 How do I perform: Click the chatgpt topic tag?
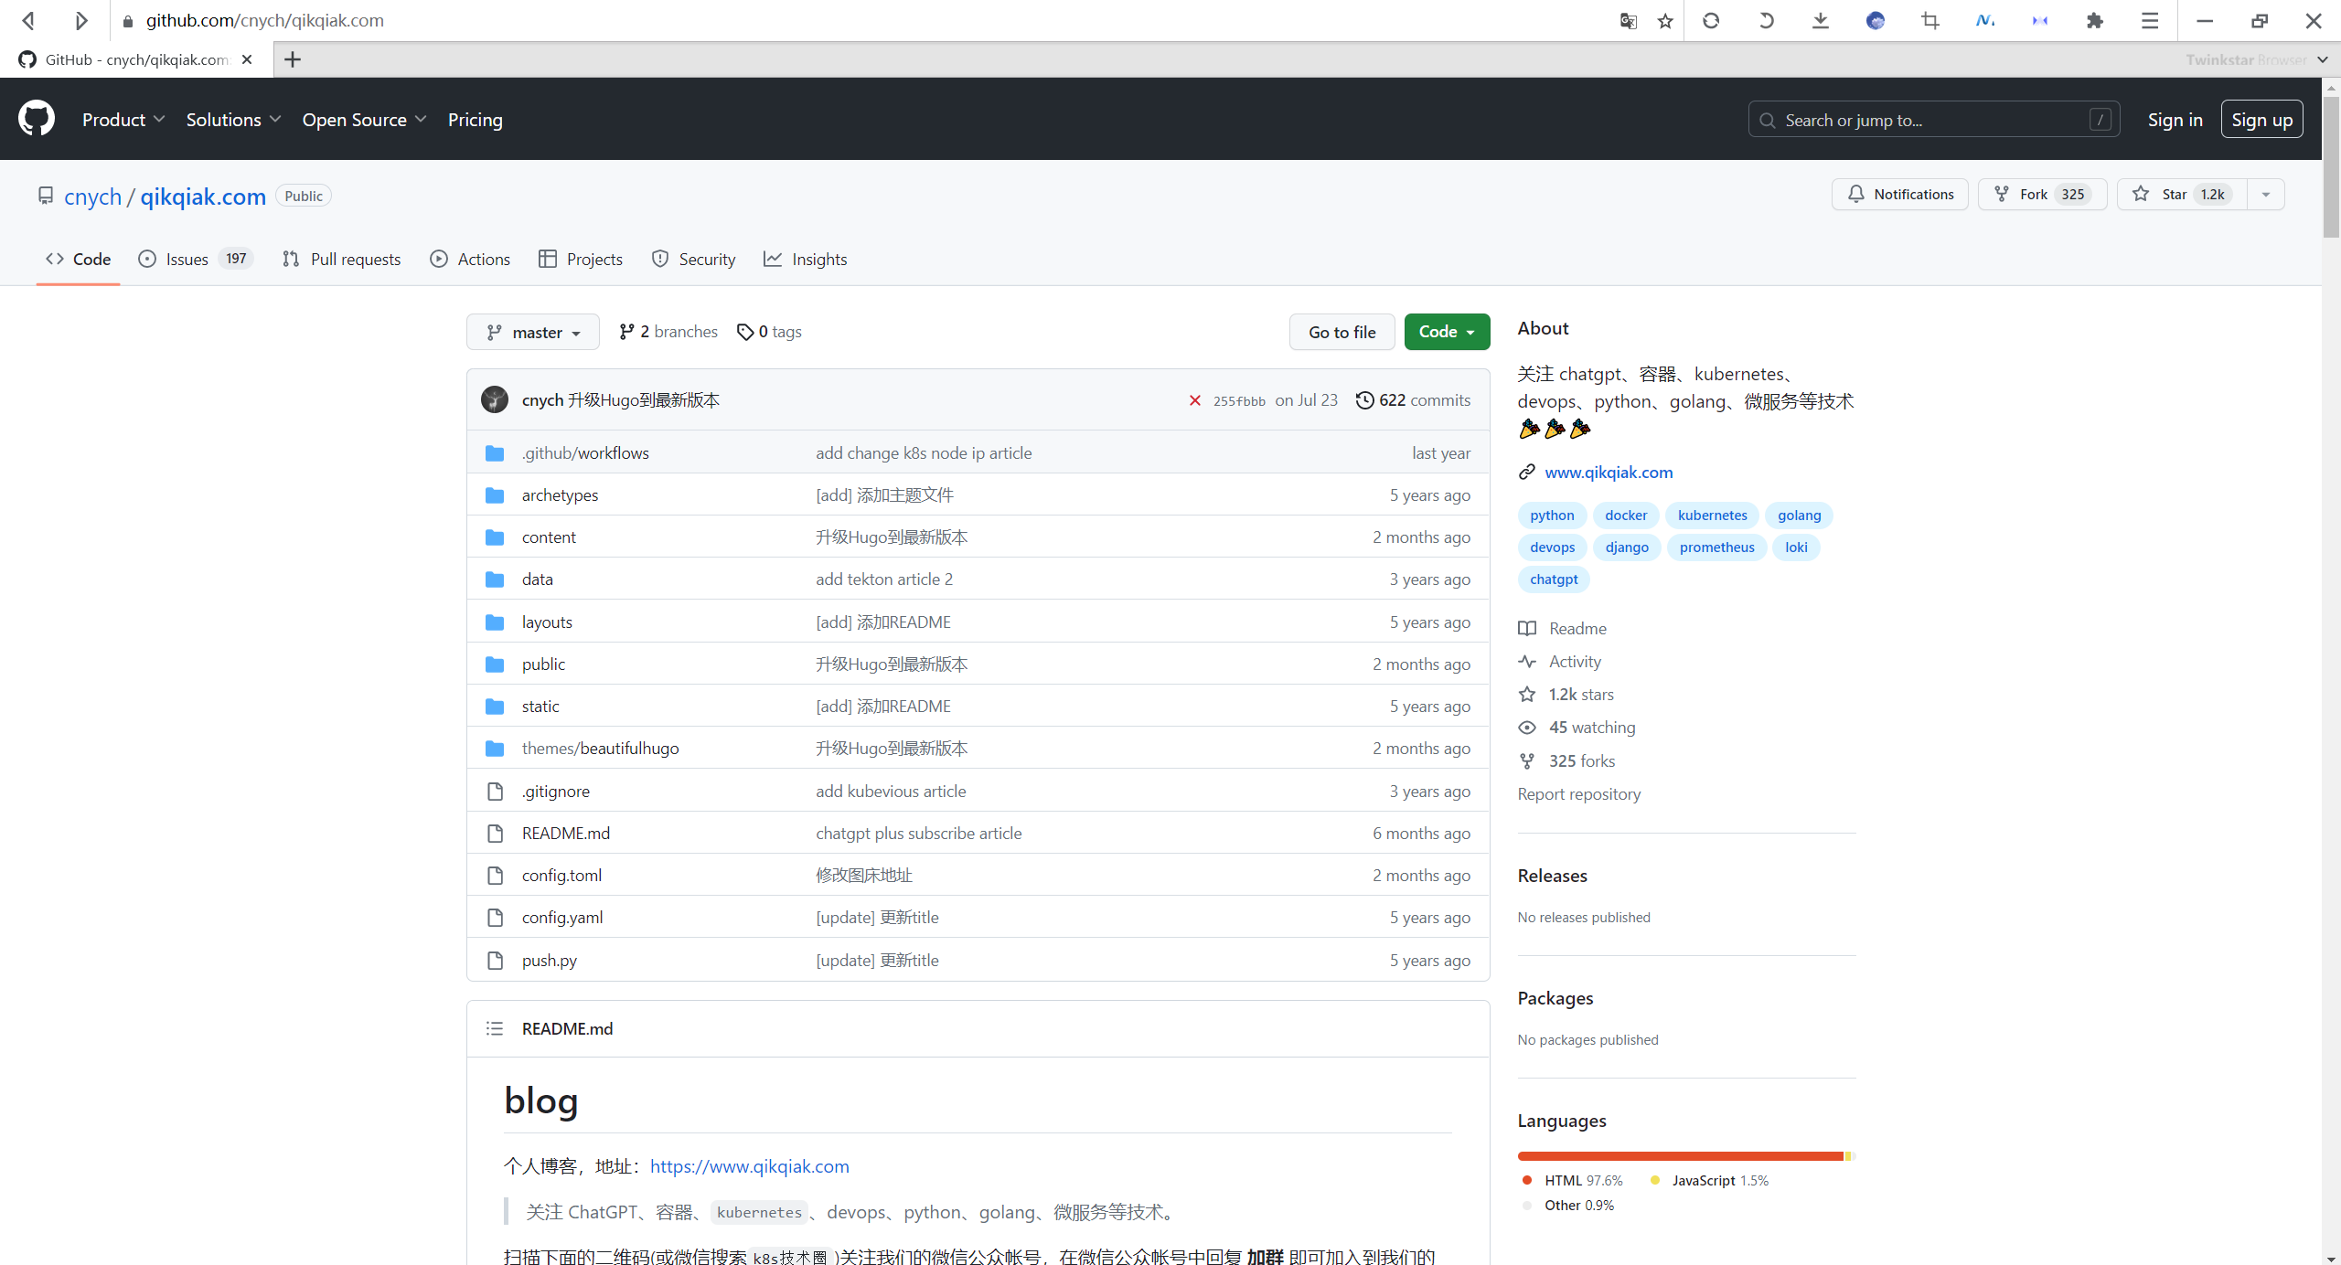[x=1554, y=579]
